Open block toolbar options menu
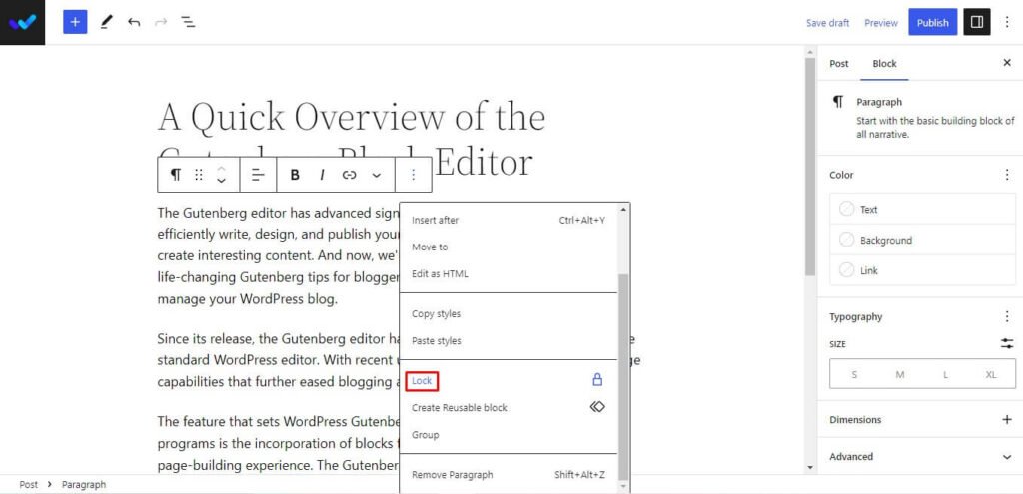Viewport: 1023px width, 494px height. pos(413,174)
